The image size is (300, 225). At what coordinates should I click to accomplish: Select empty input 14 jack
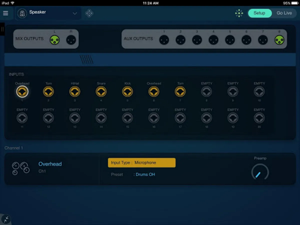(x=101, y=118)
